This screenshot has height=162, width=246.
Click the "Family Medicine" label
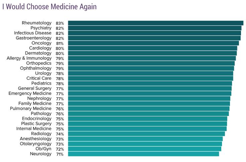(x=35, y=103)
